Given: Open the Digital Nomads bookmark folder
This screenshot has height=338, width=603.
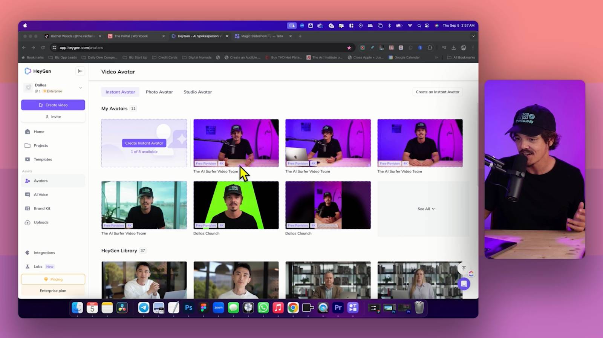Looking at the screenshot, I should [x=197, y=58].
